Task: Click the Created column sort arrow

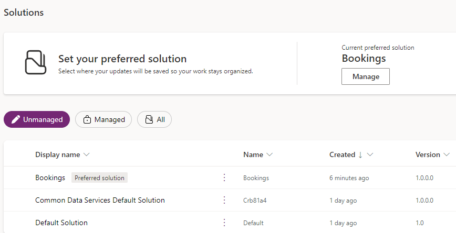Action: coord(360,154)
